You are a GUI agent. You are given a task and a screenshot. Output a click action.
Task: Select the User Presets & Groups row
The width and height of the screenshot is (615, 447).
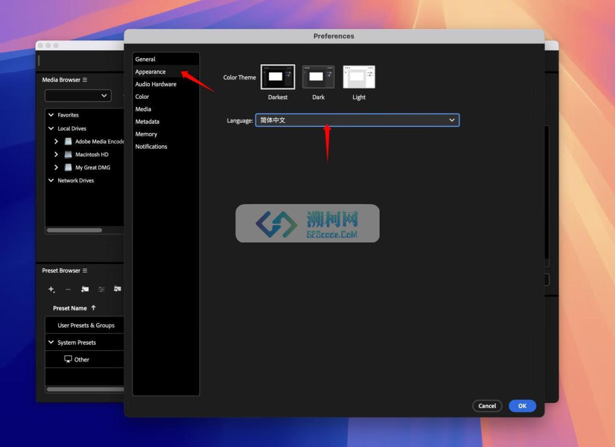(x=85, y=325)
